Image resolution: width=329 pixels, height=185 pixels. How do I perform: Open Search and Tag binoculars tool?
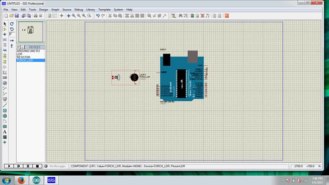[x=180, y=16]
